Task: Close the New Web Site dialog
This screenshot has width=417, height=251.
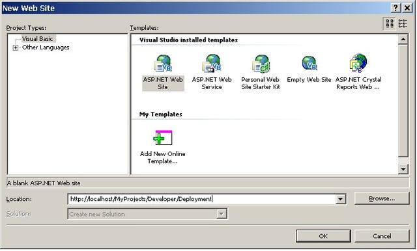Action: 407,8
